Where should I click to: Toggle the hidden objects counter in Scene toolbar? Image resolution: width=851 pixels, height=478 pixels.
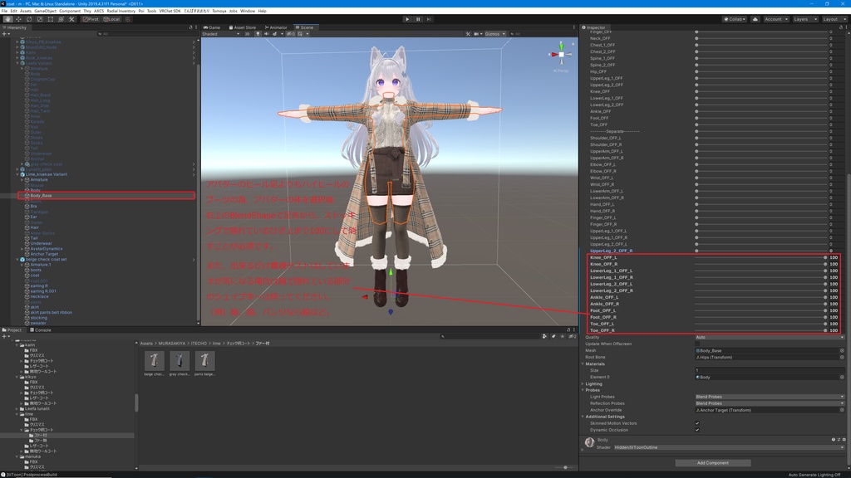point(291,33)
